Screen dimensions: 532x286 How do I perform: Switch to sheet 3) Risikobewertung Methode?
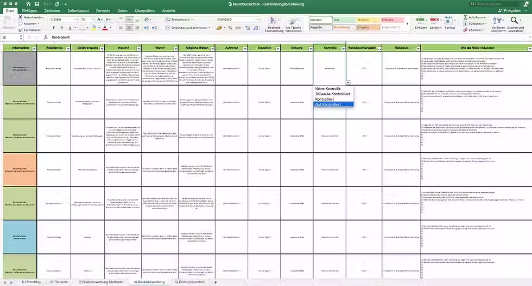101,282
